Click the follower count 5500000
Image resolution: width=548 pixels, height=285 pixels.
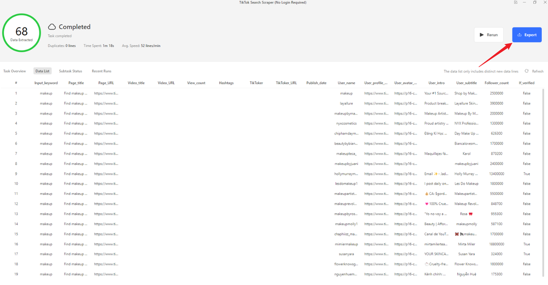[497, 194]
